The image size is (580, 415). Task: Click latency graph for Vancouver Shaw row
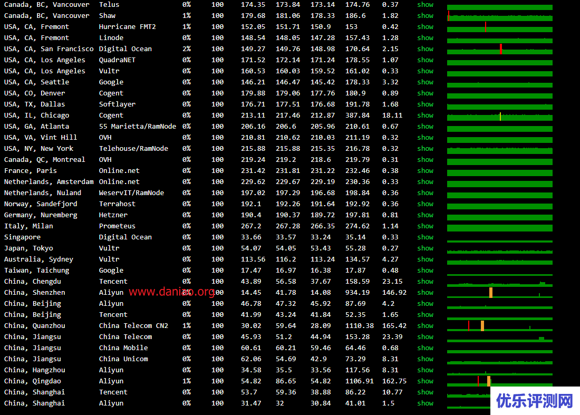[499, 17]
